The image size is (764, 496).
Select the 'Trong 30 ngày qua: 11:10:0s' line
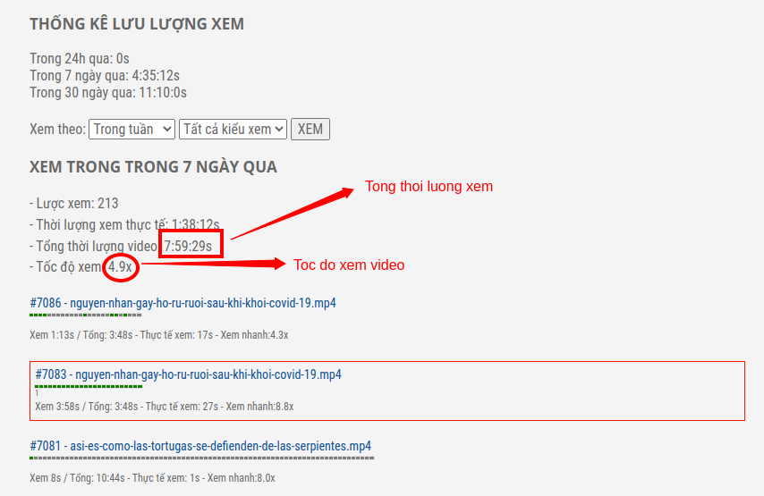tap(108, 92)
